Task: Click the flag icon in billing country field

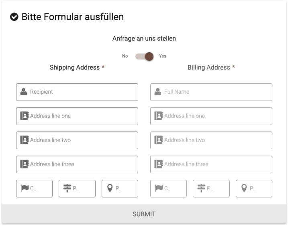Action: coord(159,188)
